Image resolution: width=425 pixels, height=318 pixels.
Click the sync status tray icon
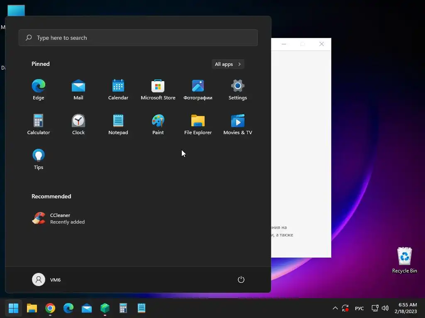345,308
